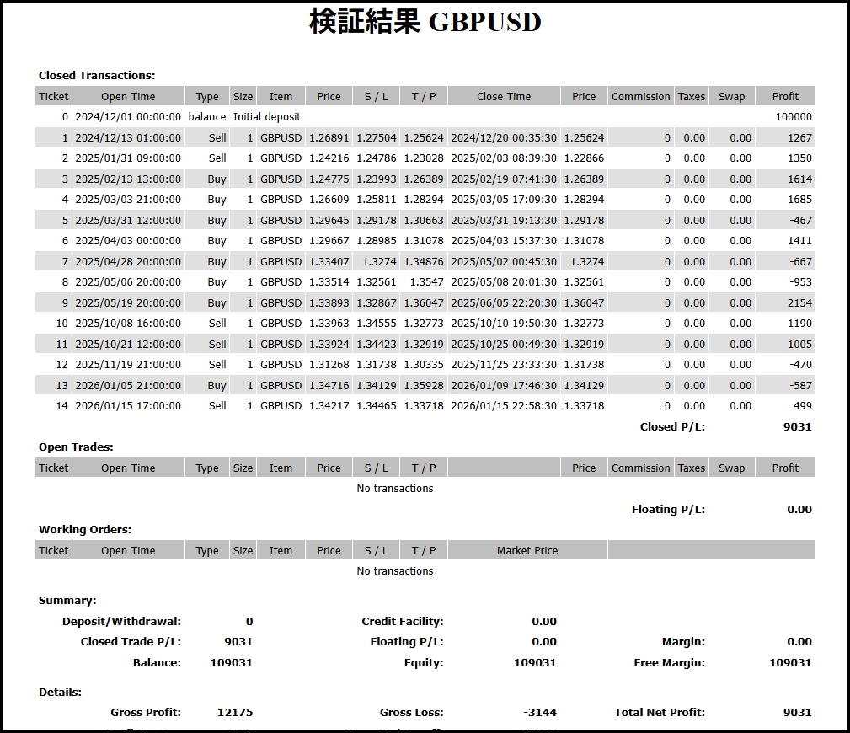Click Commission header in Closed Transactions table
Screen dimensions: 850x733
[640, 96]
